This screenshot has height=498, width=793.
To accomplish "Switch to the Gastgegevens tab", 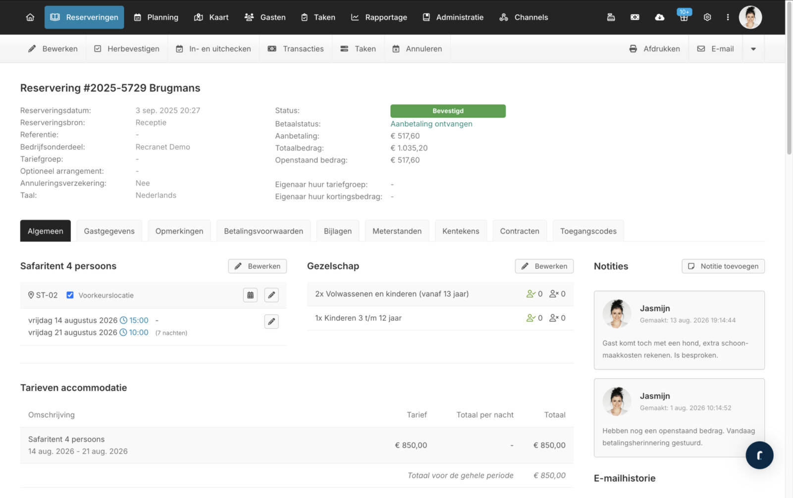I will tap(109, 231).
